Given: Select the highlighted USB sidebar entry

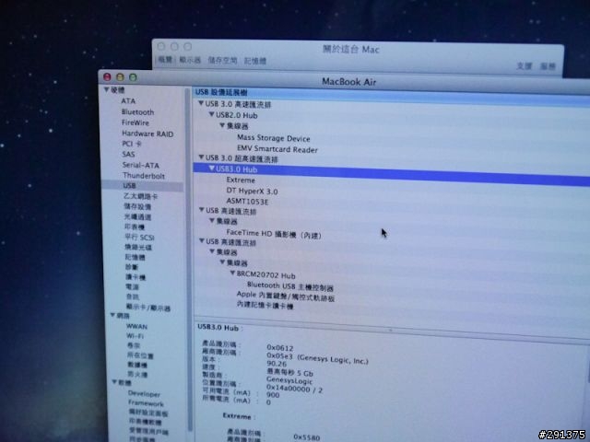Looking at the screenshot, I should (x=143, y=186).
